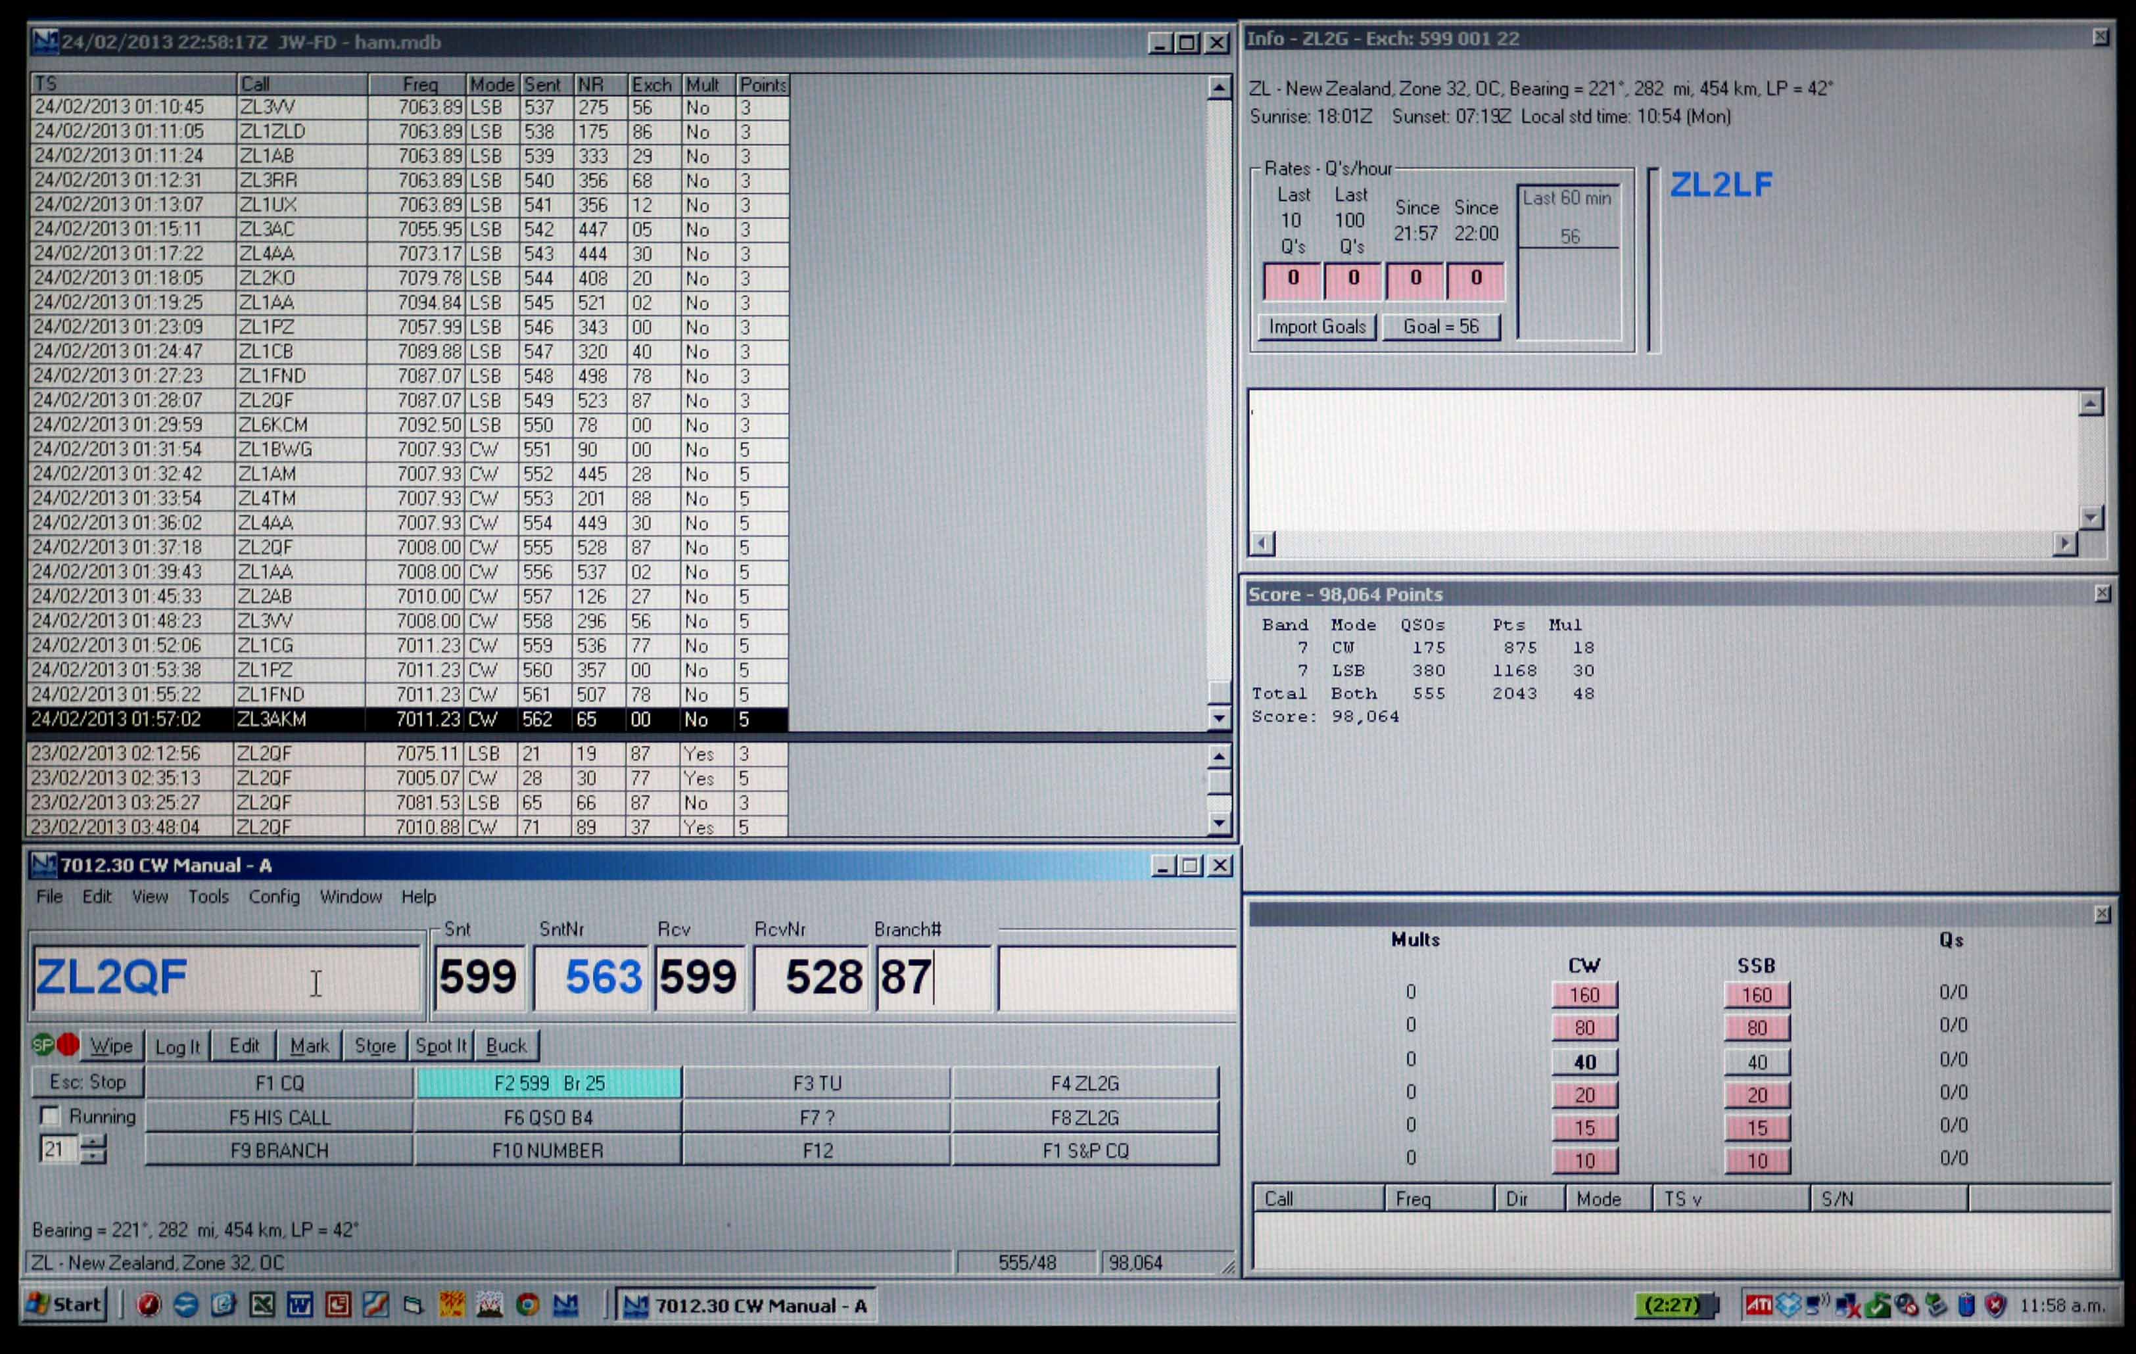Click the red stop indicator beside Wipe
Image resolution: width=2136 pixels, height=1354 pixels.
68,1044
